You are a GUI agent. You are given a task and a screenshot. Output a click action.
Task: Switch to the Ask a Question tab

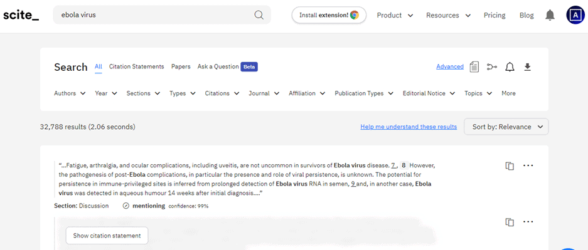[x=218, y=66]
